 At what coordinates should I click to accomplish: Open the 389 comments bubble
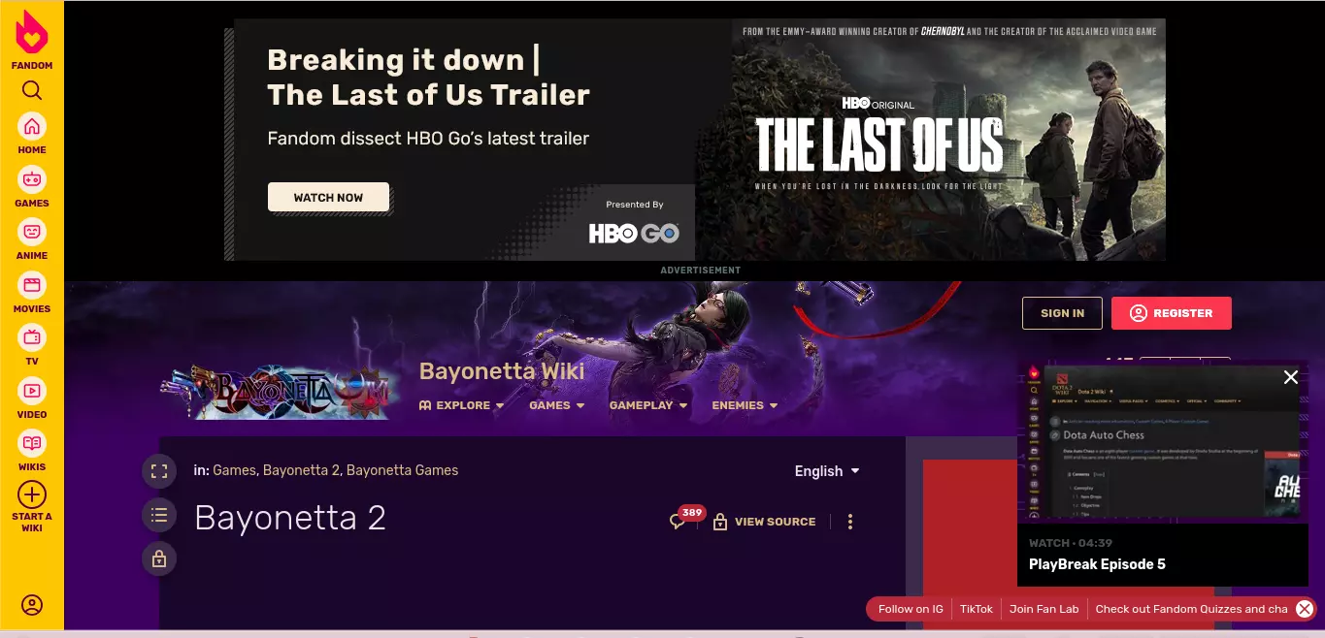[x=686, y=518]
